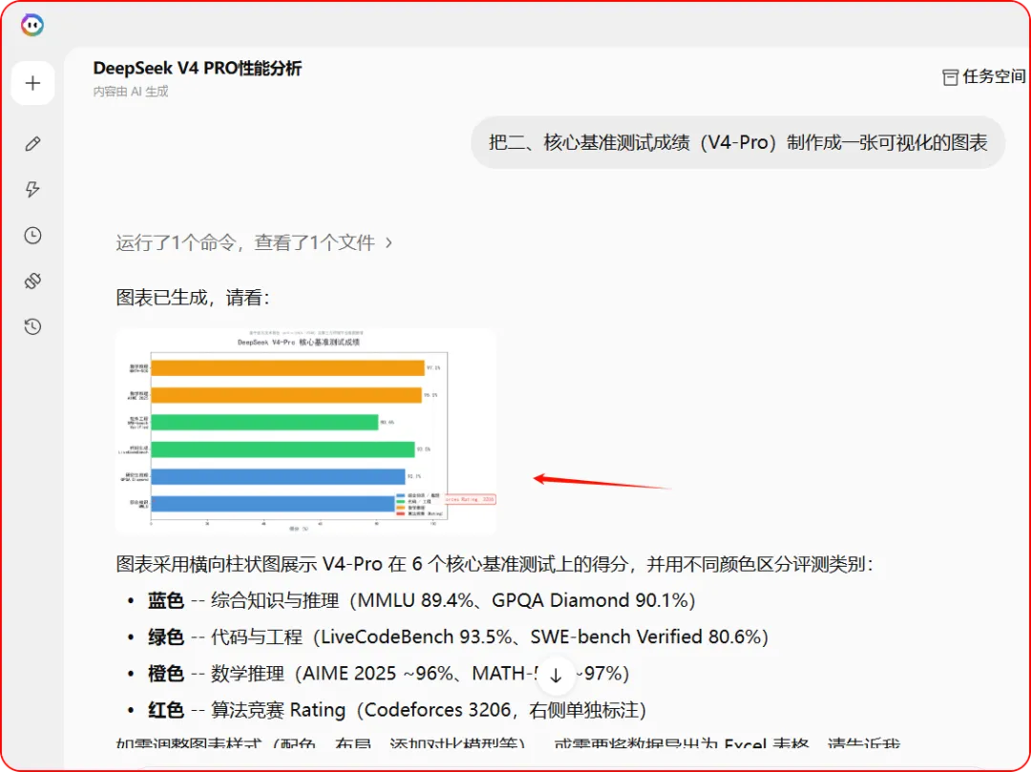This screenshot has width=1031, height=772.
Task: Click the sentence starting 图表采用横向柱状图展示
Action: pyautogui.click(x=494, y=564)
